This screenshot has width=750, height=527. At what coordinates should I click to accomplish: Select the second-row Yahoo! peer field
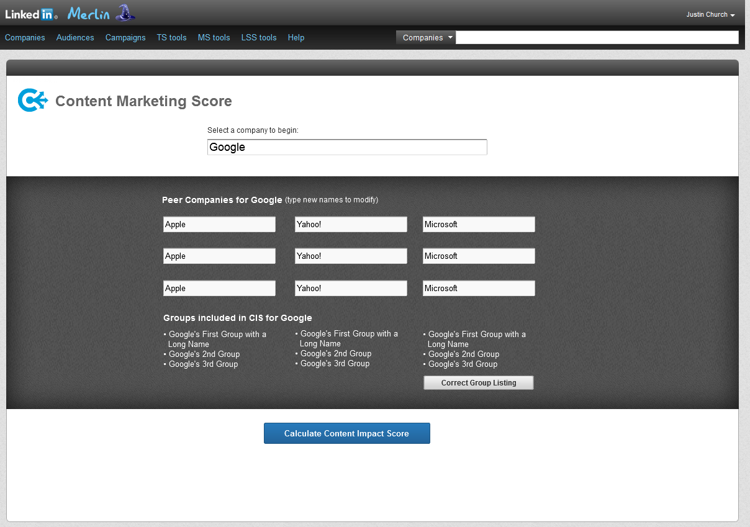click(x=351, y=256)
